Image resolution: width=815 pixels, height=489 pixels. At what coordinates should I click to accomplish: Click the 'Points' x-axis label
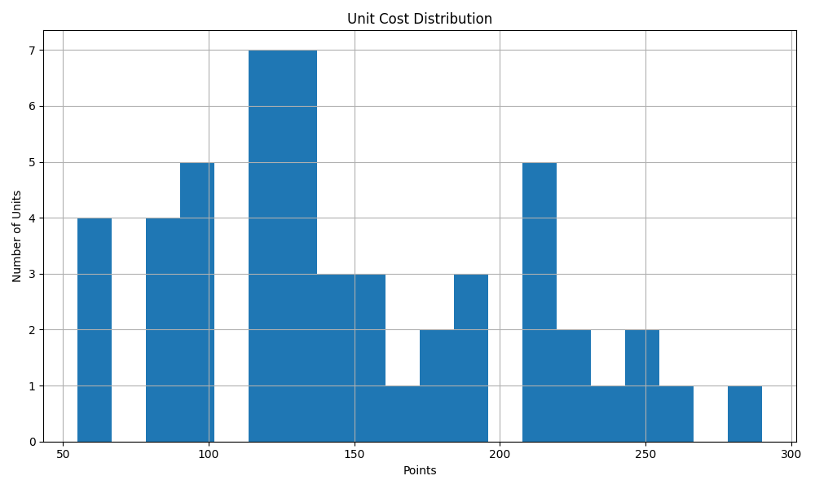[x=419, y=470]
